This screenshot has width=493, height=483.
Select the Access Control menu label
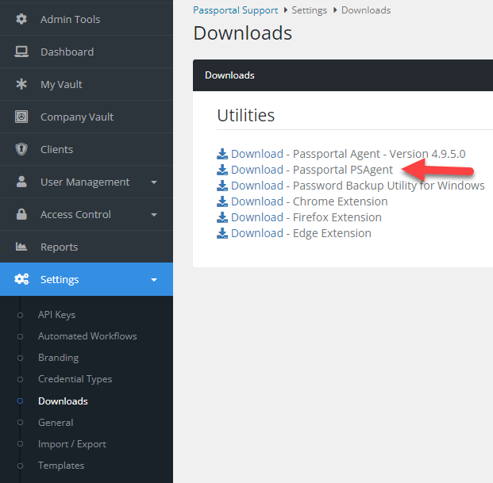pos(75,214)
